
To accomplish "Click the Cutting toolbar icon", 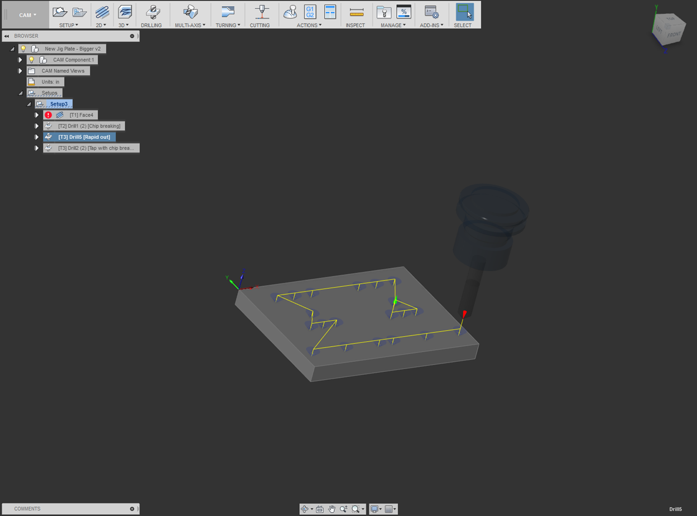I will pos(260,12).
